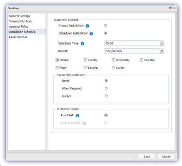Screen dimensions: 182x166
Task: Choose Never reboot radio button
Action: (x=106, y=80)
